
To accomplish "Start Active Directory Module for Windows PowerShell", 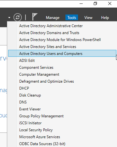I will point(60,40).
